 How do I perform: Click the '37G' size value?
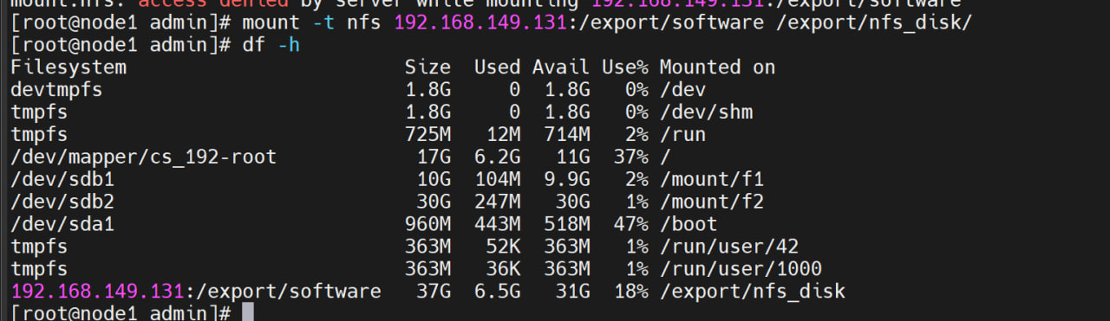[434, 292]
